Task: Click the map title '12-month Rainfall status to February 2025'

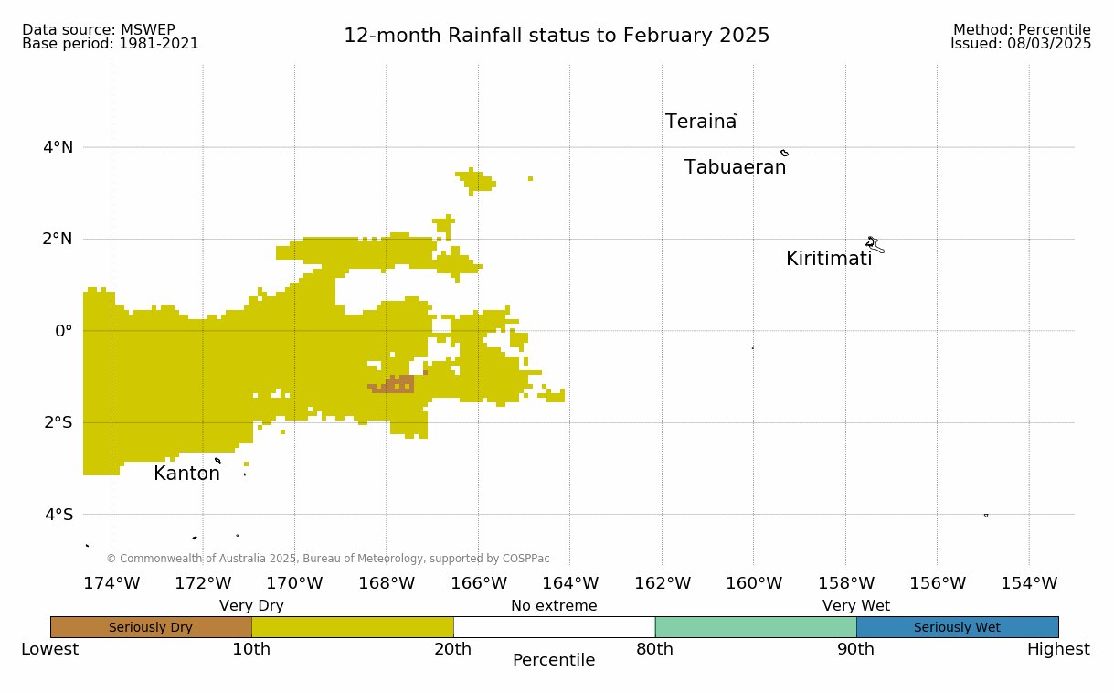Action: (557, 36)
